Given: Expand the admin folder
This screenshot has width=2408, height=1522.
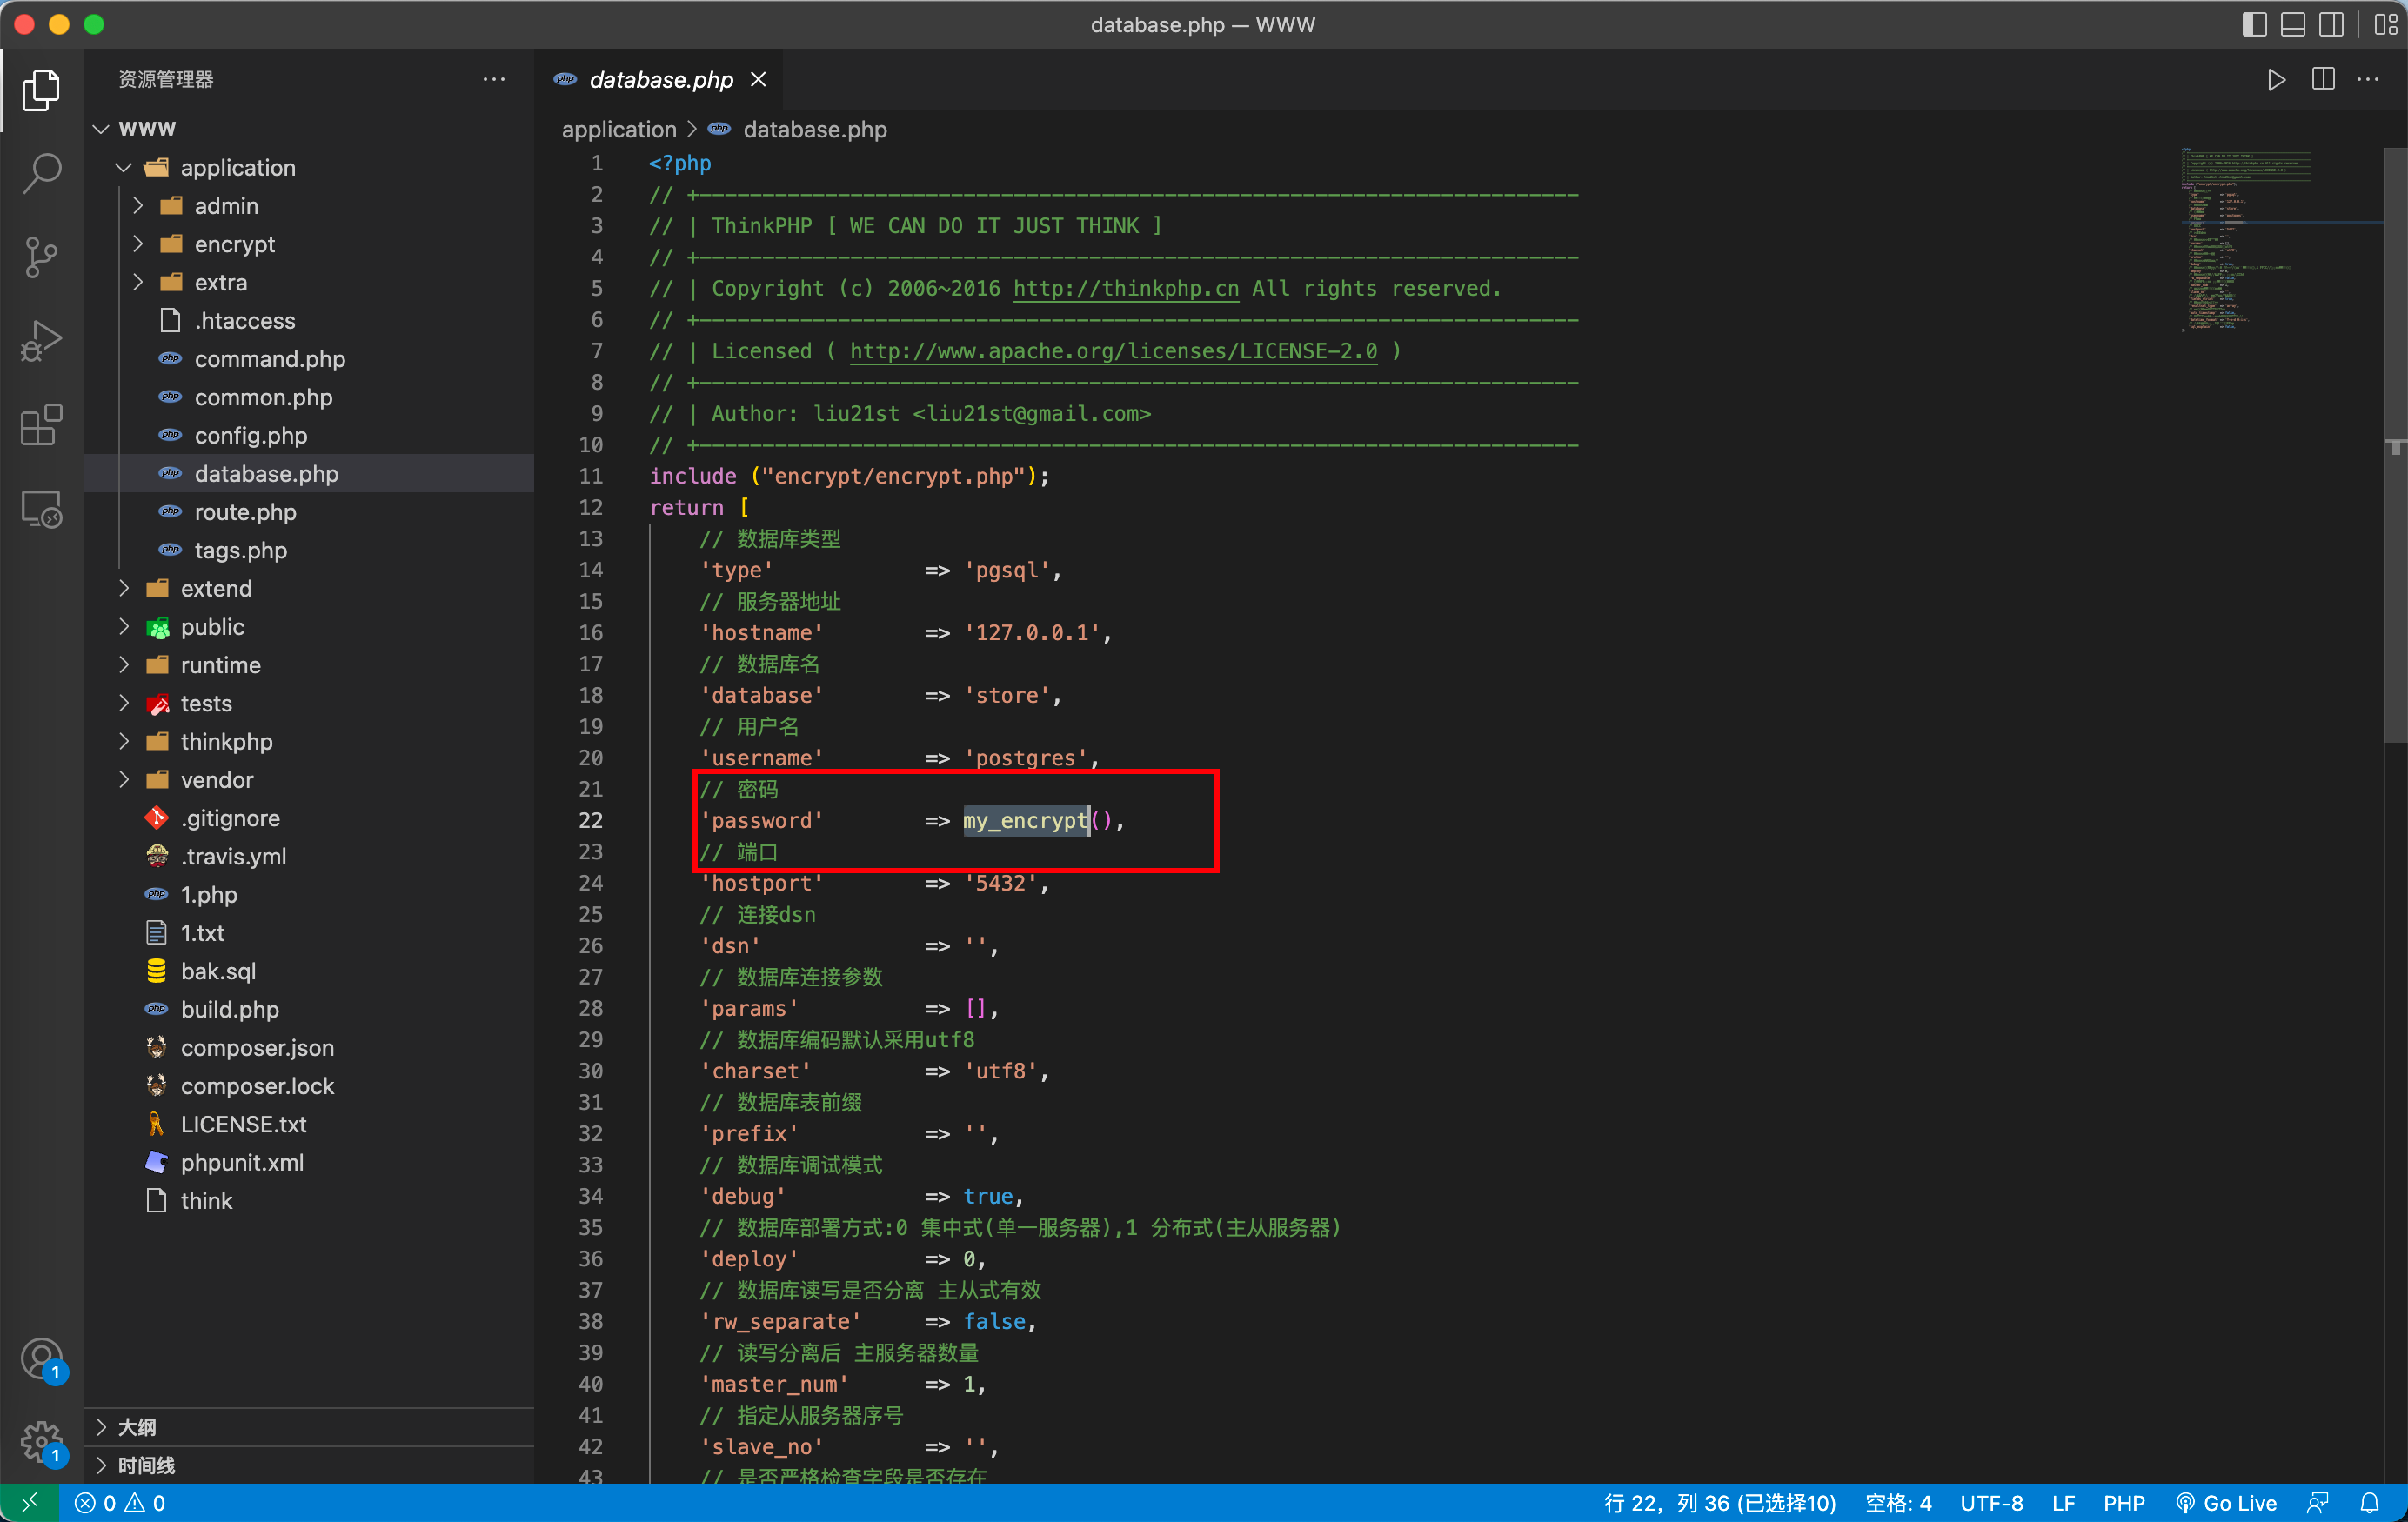Looking at the screenshot, I should click(x=138, y=206).
